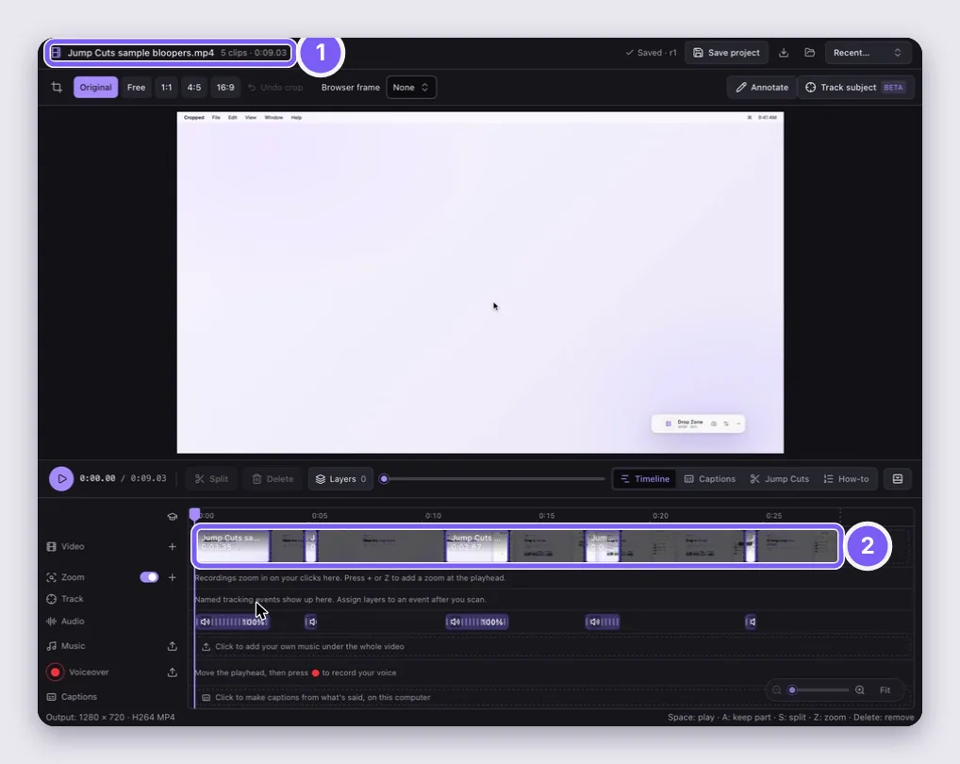Click the open folder icon
This screenshot has height=764, width=960.
click(x=810, y=53)
